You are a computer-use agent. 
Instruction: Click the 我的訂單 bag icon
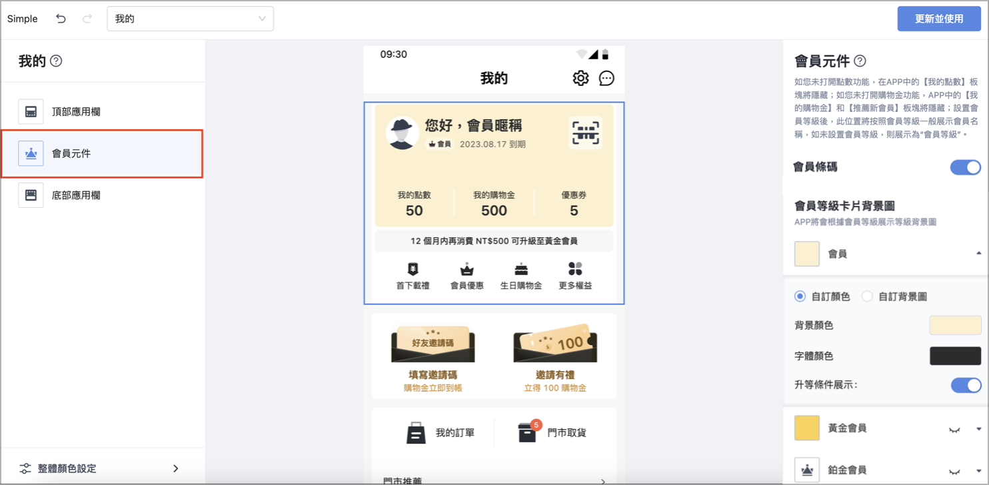(416, 433)
